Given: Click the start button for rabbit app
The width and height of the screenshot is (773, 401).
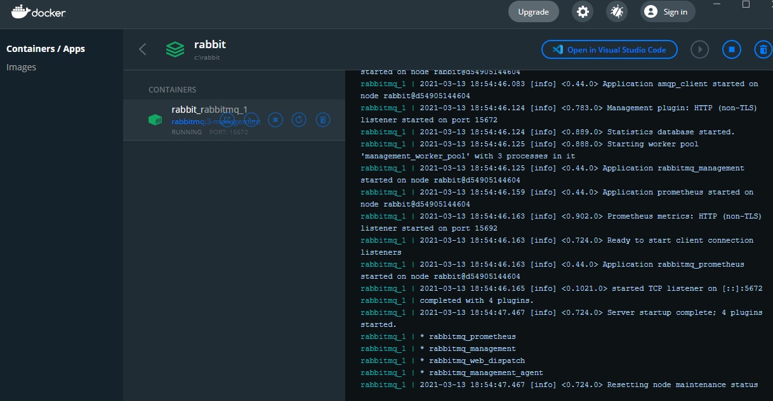Looking at the screenshot, I should (699, 49).
